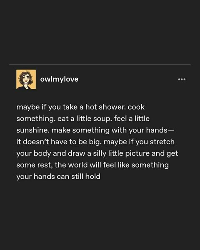Click the line 'it doesn't have to be big'
Image resolution: width=200 pixels, height=250 pixels.
click(x=59, y=142)
